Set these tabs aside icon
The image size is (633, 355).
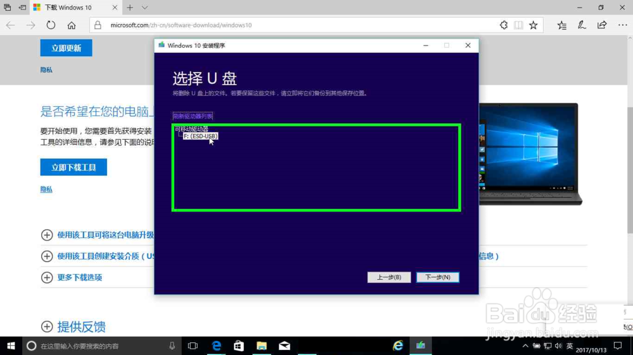tap(22, 7)
